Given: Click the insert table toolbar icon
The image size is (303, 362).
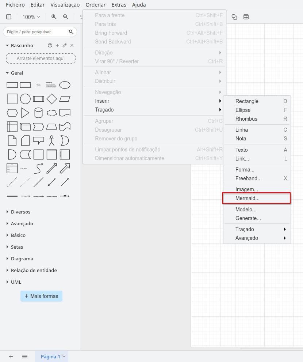Looking at the screenshot, I should click(x=246, y=17).
